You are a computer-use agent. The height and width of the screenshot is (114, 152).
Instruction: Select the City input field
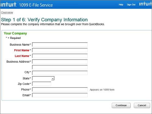[60, 73]
